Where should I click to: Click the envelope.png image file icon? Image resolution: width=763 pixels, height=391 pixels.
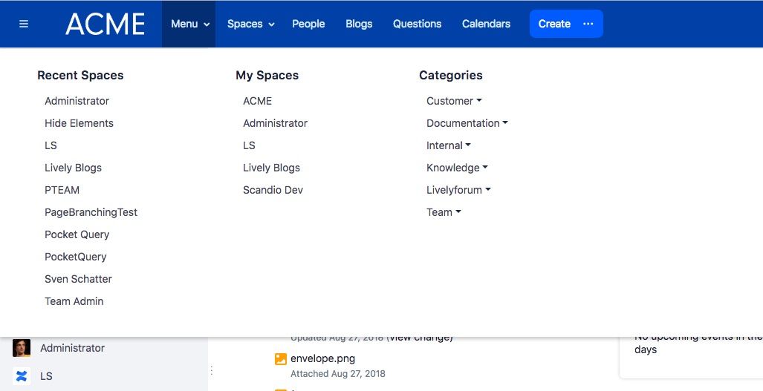(x=281, y=359)
